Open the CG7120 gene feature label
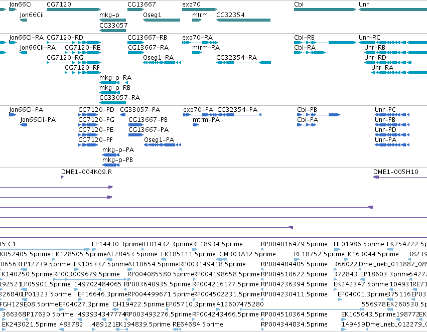Screen dimensions: 427x332 (59, 5)
